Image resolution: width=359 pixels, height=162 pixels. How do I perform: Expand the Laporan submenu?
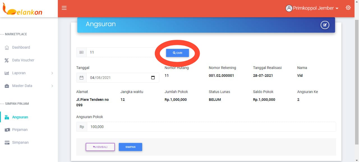[x=52, y=73]
